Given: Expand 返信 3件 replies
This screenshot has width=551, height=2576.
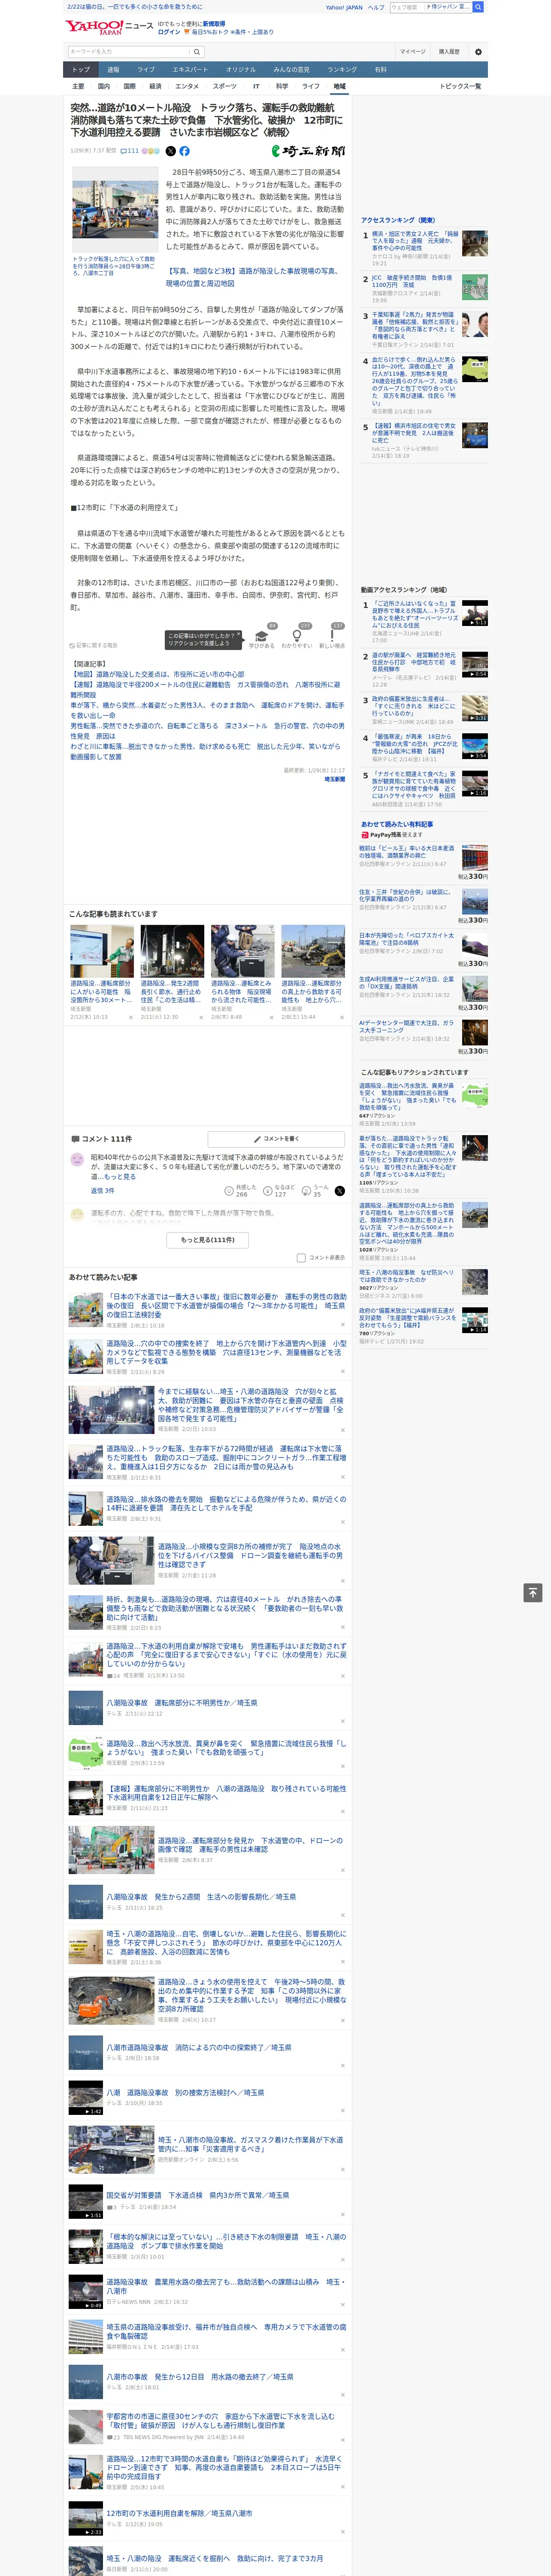Looking at the screenshot, I should (102, 1190).
